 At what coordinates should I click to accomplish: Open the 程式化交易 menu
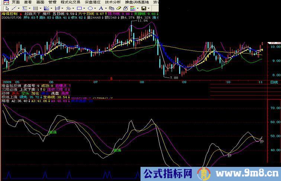70,2
